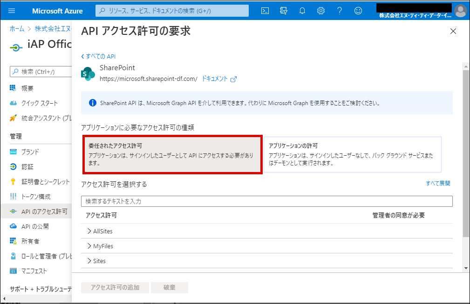Focus the top resource search box
The image size is (470, 304).
click(x=172, y=11)
